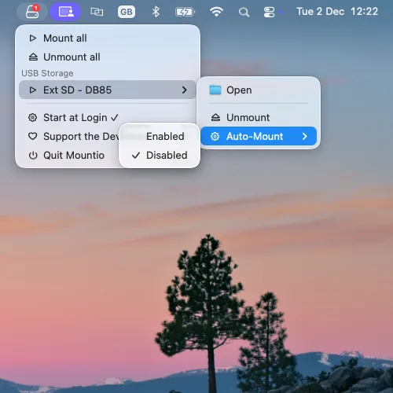Show the date and time panel
Viewport: 393px width, 393px height.
[x=337, y=12]
